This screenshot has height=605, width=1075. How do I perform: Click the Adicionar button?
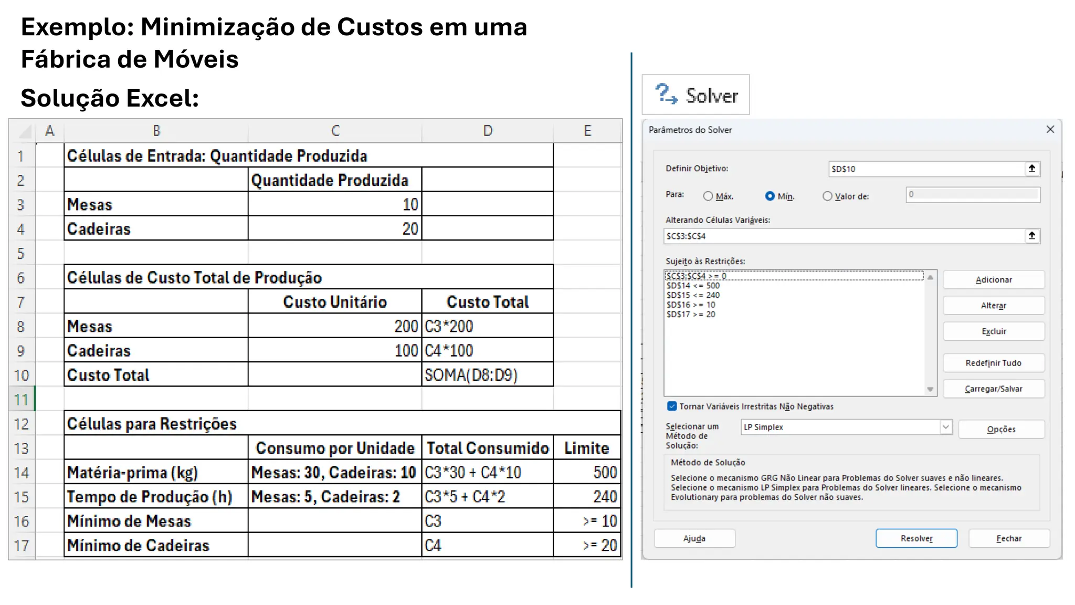pos(994,280)
